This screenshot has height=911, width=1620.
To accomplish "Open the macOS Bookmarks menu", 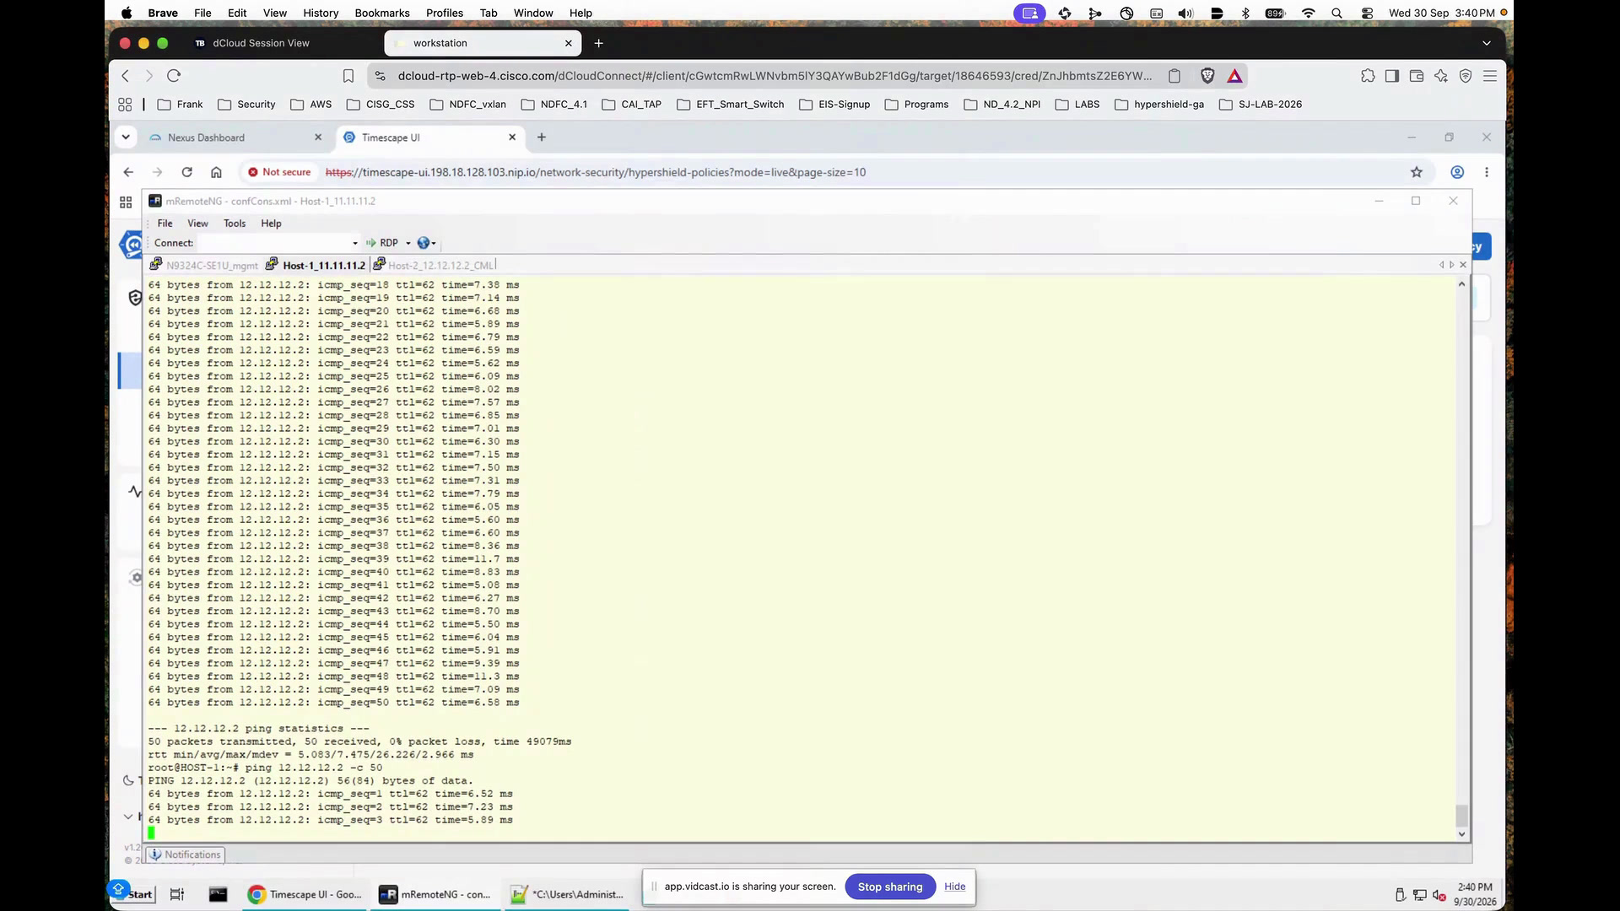I will [382, 13].
